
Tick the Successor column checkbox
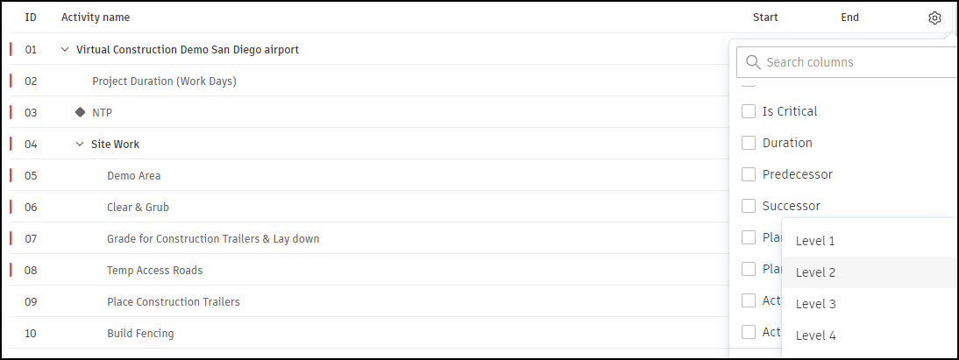tap(749, 206)
